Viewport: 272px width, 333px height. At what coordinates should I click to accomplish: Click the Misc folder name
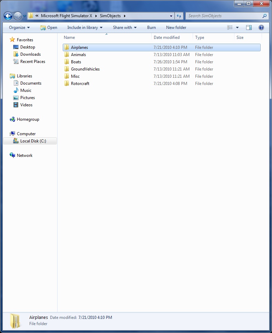click(x=75, y=76)
